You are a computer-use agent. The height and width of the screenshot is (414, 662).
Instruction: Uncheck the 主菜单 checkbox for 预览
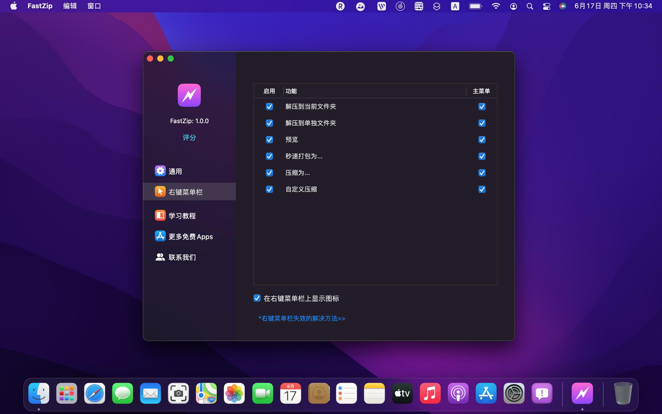click(x=482, y=140)
